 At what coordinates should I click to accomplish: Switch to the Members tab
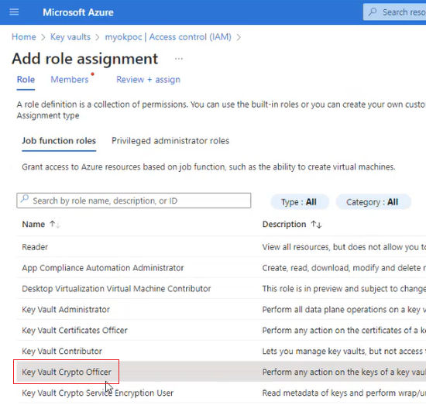click(70, 79)
